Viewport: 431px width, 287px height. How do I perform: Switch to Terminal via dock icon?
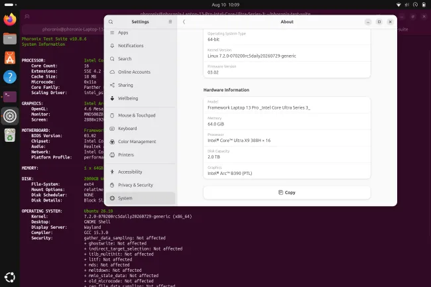point(10,97)
